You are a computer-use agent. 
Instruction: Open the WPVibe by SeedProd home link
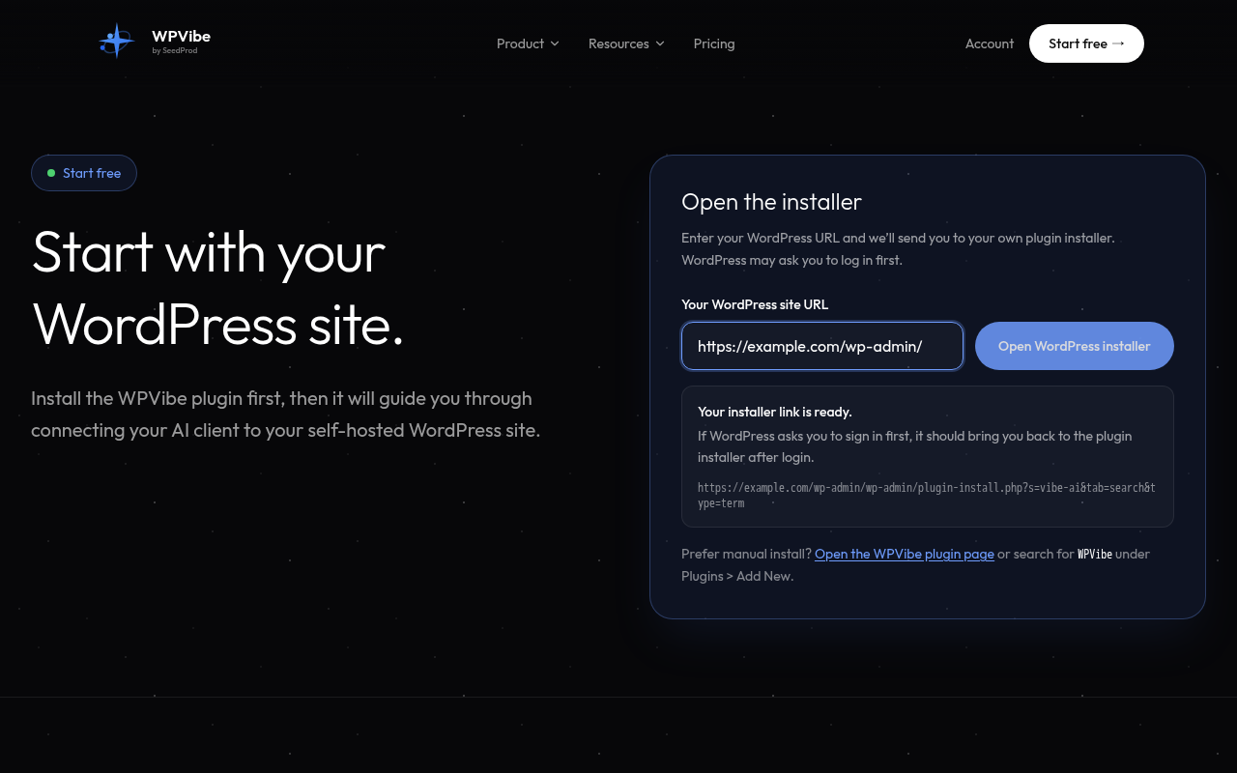[x=155, y=42]
